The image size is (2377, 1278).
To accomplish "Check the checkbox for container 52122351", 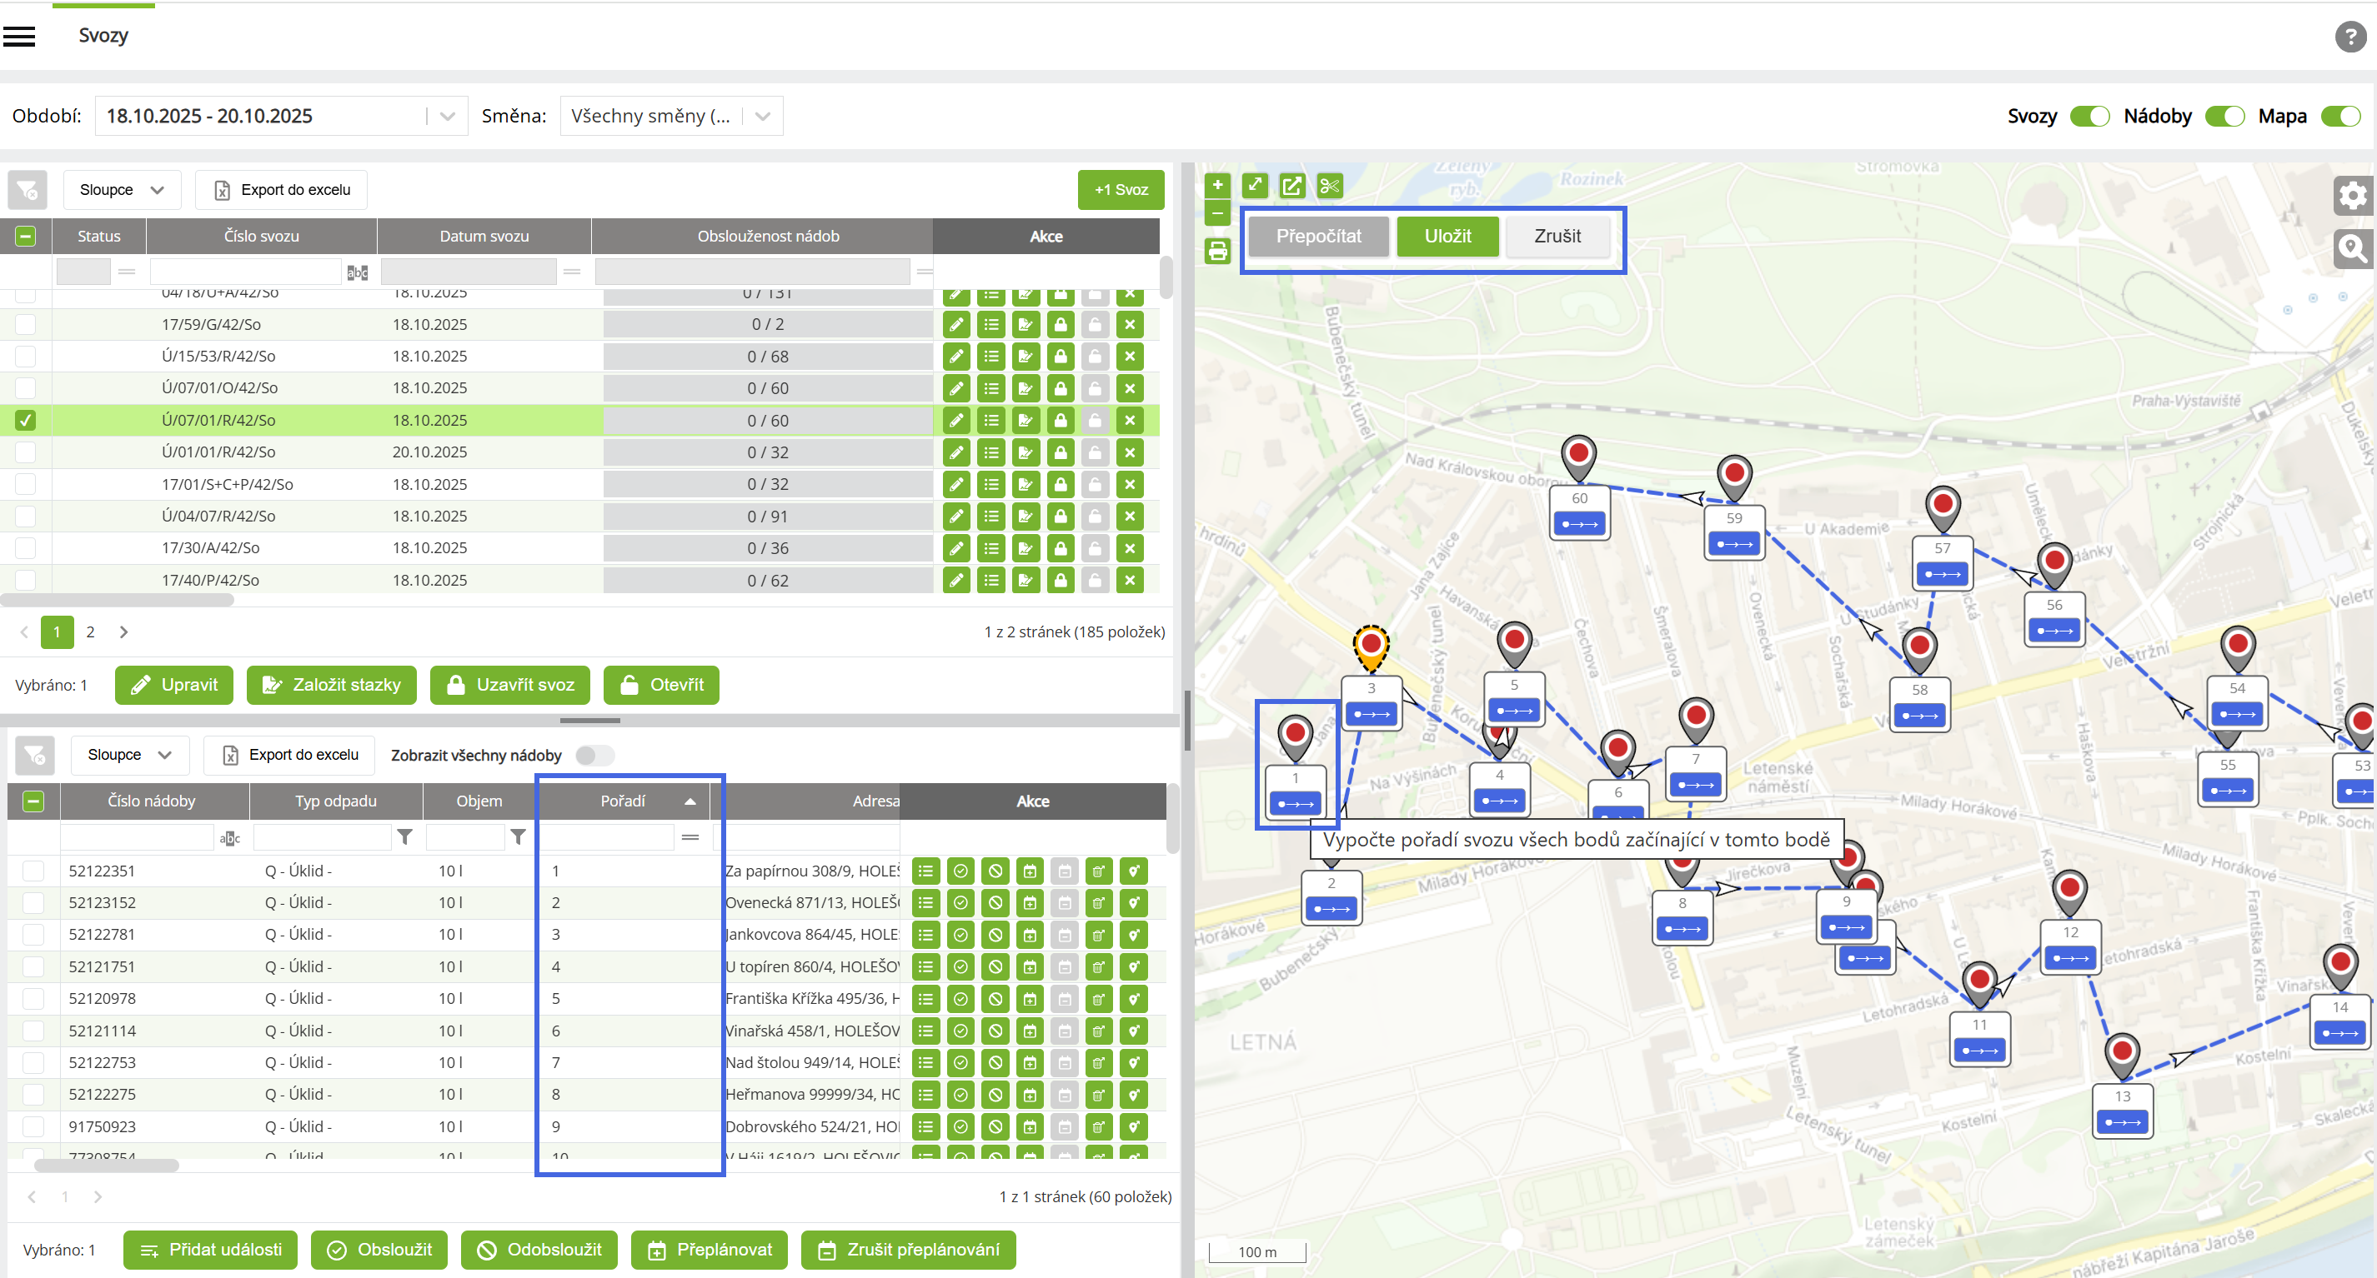I will click(33, 871).
